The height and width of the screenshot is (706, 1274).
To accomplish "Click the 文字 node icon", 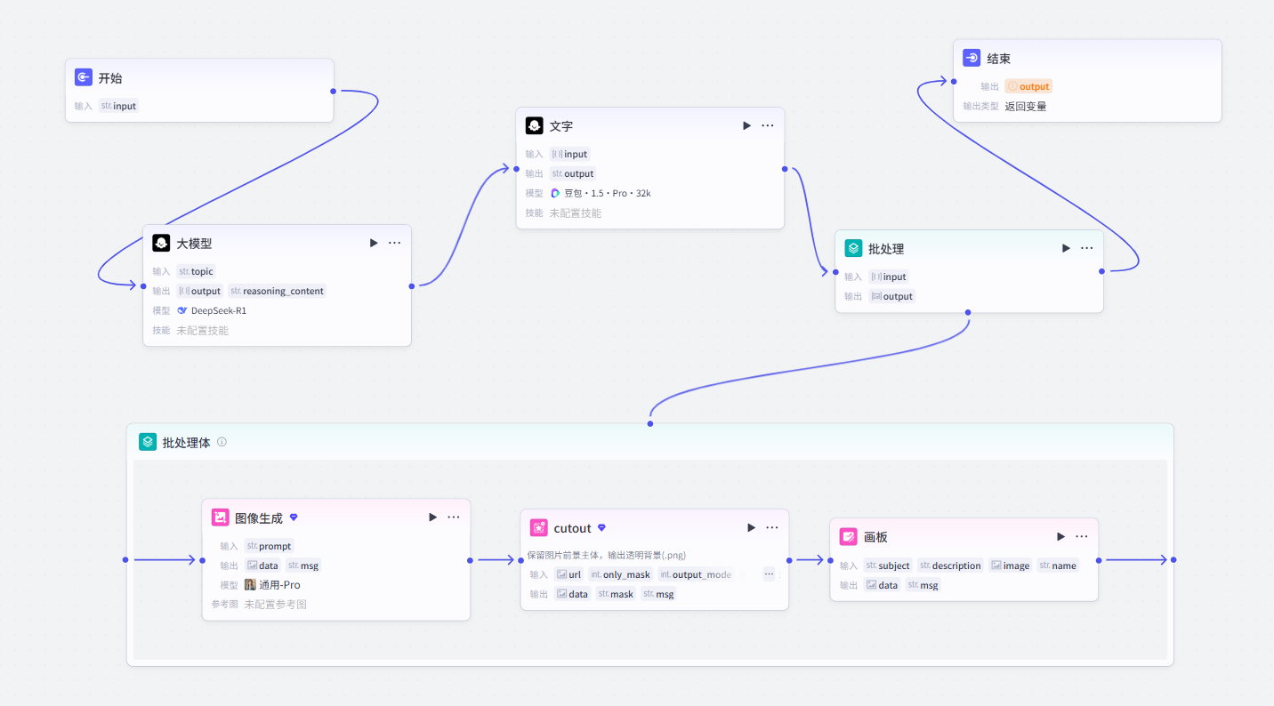I will pyautogui.click(x=534, y=125).
